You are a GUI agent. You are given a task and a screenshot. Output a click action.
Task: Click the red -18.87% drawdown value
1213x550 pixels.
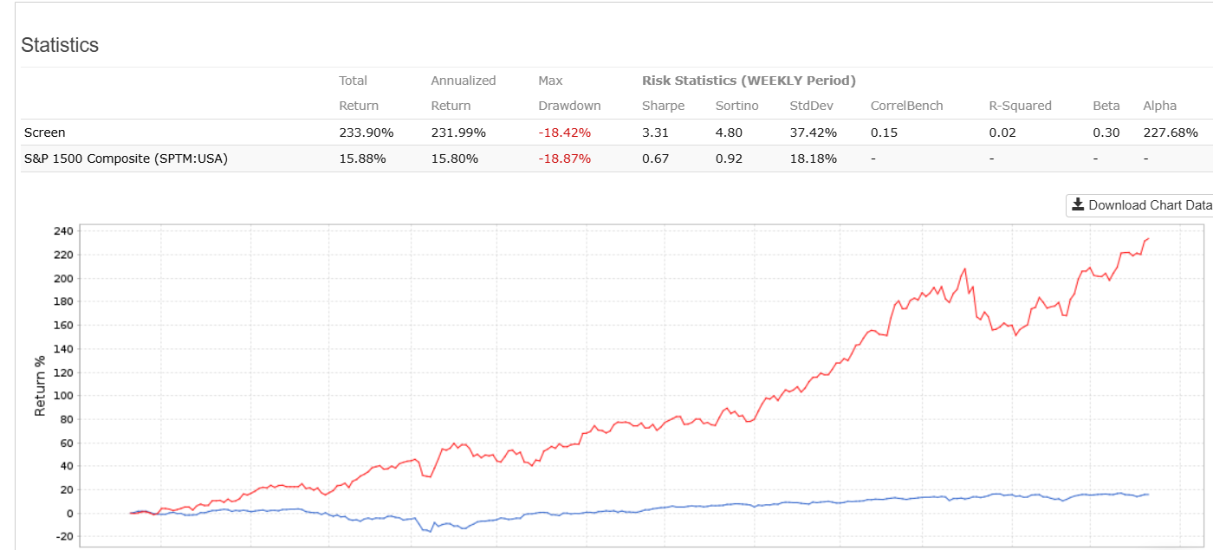(564, 159)
